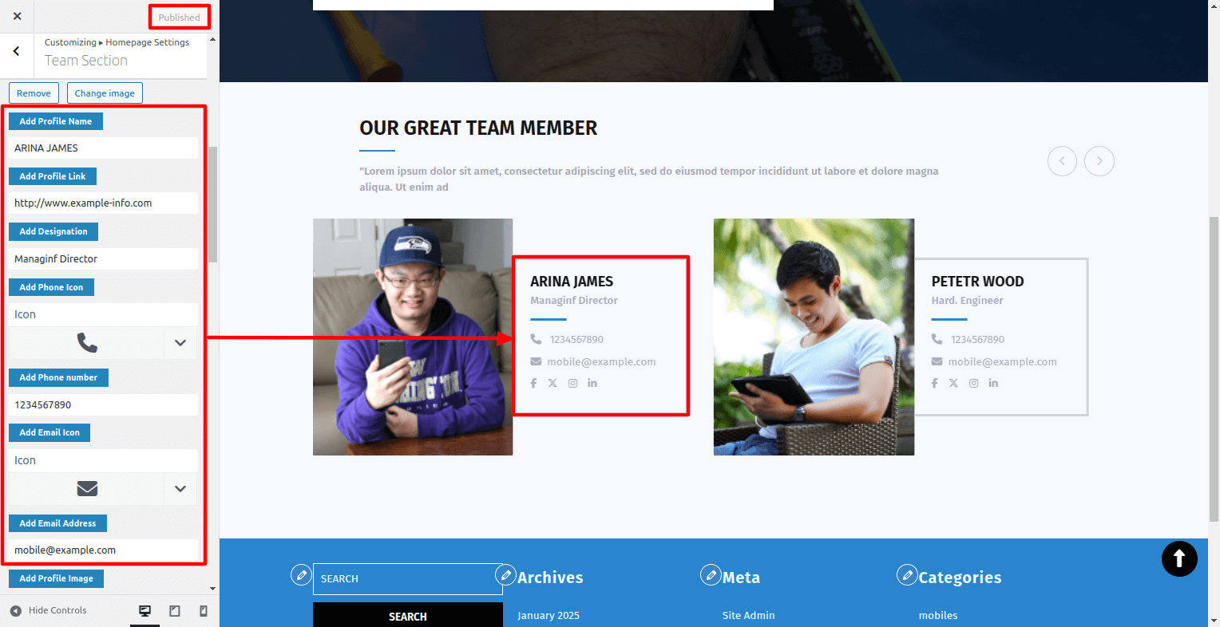
Task: Go back using the left chevron arrow
Action: [x=17, y=51]
